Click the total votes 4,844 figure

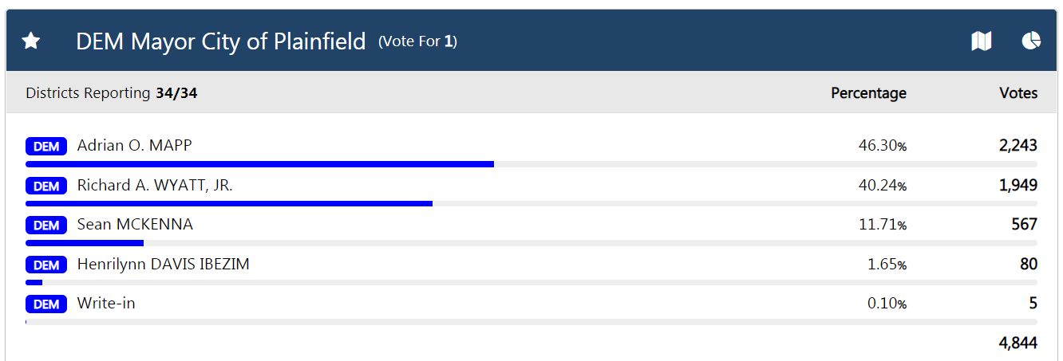1018,343
